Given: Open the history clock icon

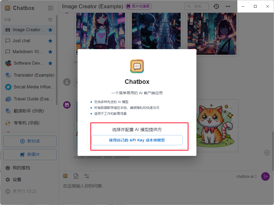Looking at the screenshot, I should (216, 6).
